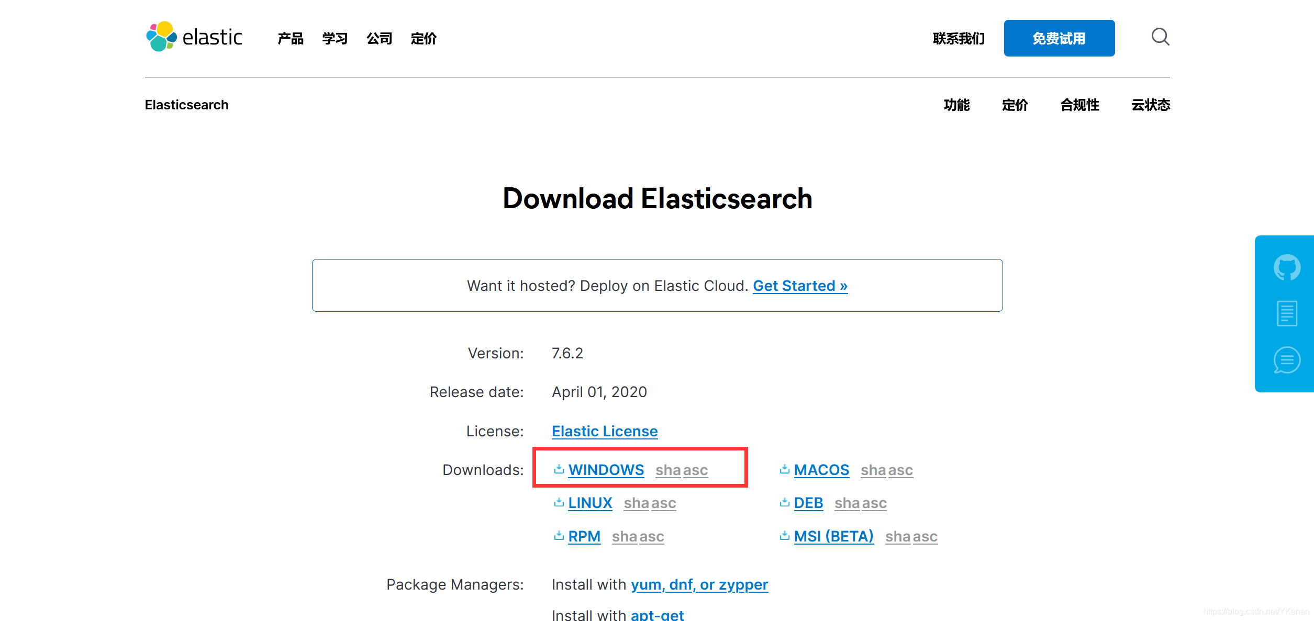
Task: Download the MACOS package
Action: (821, 470)
